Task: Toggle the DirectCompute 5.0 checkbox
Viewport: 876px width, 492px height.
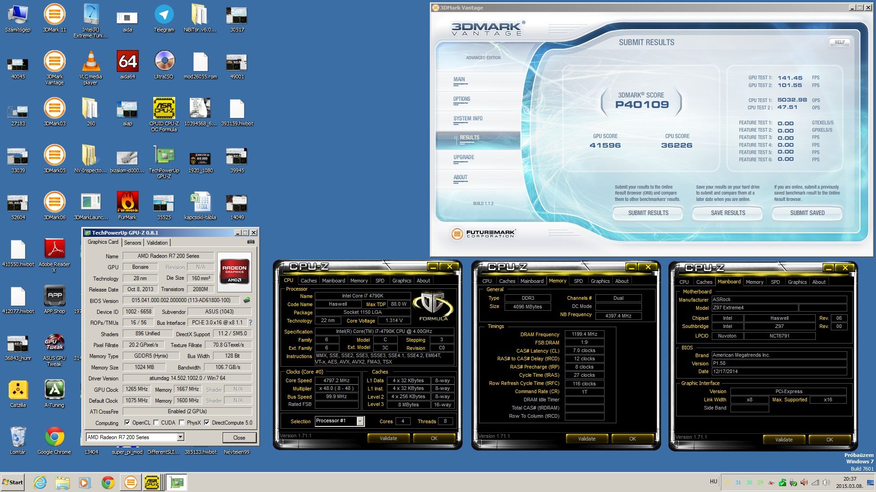Action: (207, 423)
